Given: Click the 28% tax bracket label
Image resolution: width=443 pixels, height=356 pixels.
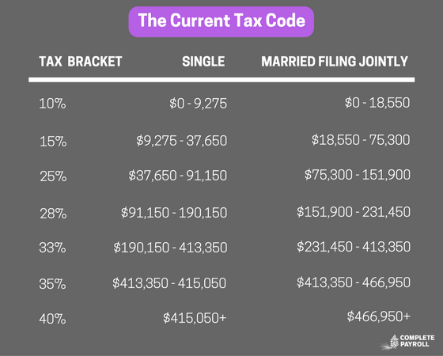Looking at the screenshot, I should pyautogui.click(x=53, y=214).
